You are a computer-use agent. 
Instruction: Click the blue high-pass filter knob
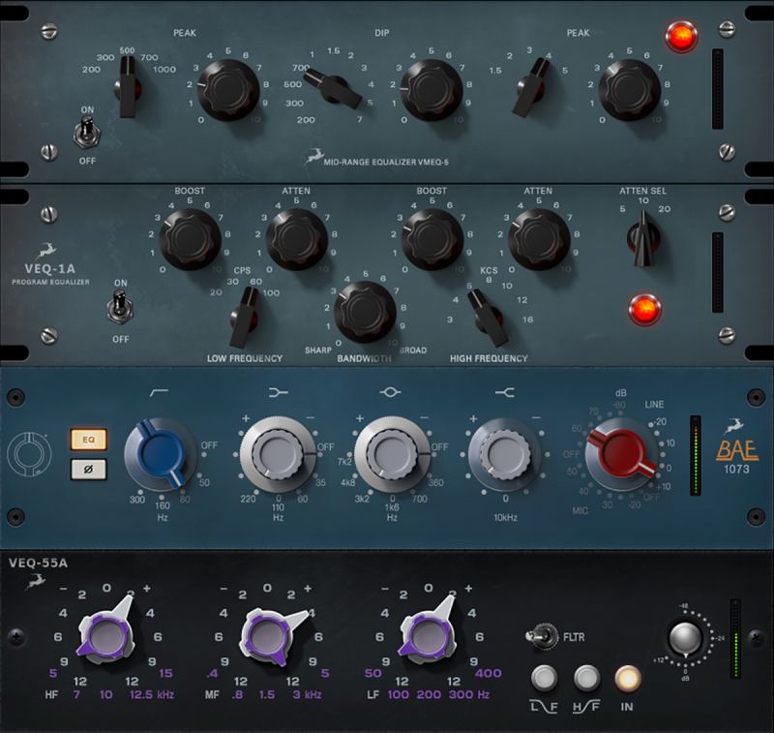pyautogui.click(x=161, y=454)
